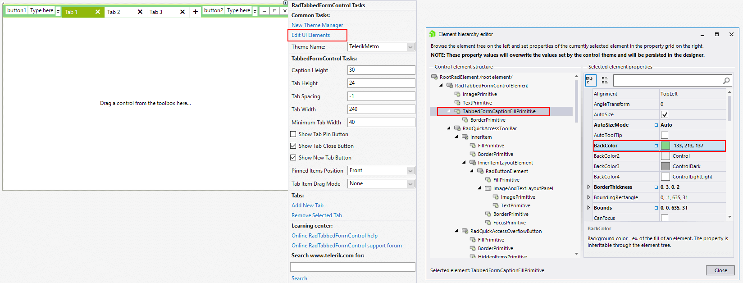The width and height of the screenshot is (743, 283).
Task: Collapse the smart tag arrow on the designer form
Action: pos(285,3)
